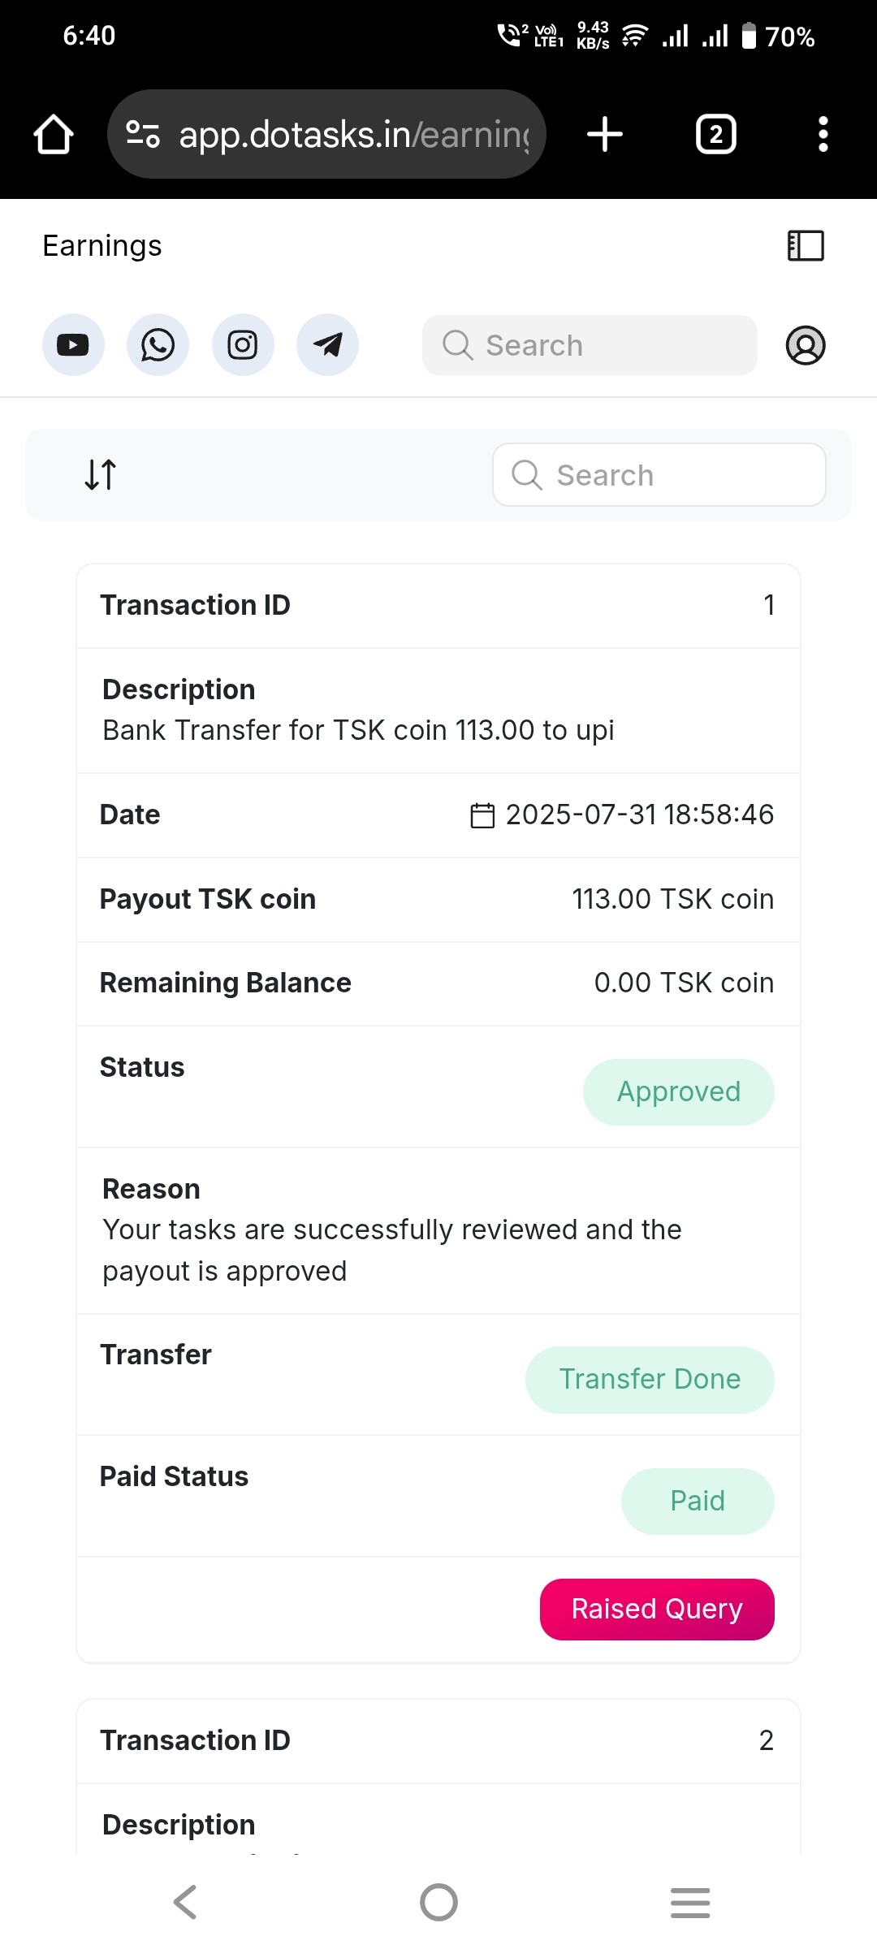The height and width of the screenshot is (1949, 877).
Task: Tap the WhatsApp icon
Action: 158,345
